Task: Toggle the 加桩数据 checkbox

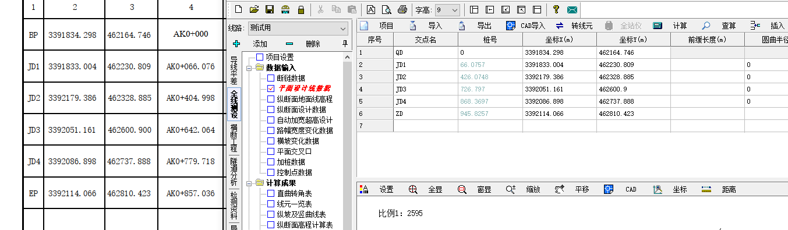Action: coord(271,162)
